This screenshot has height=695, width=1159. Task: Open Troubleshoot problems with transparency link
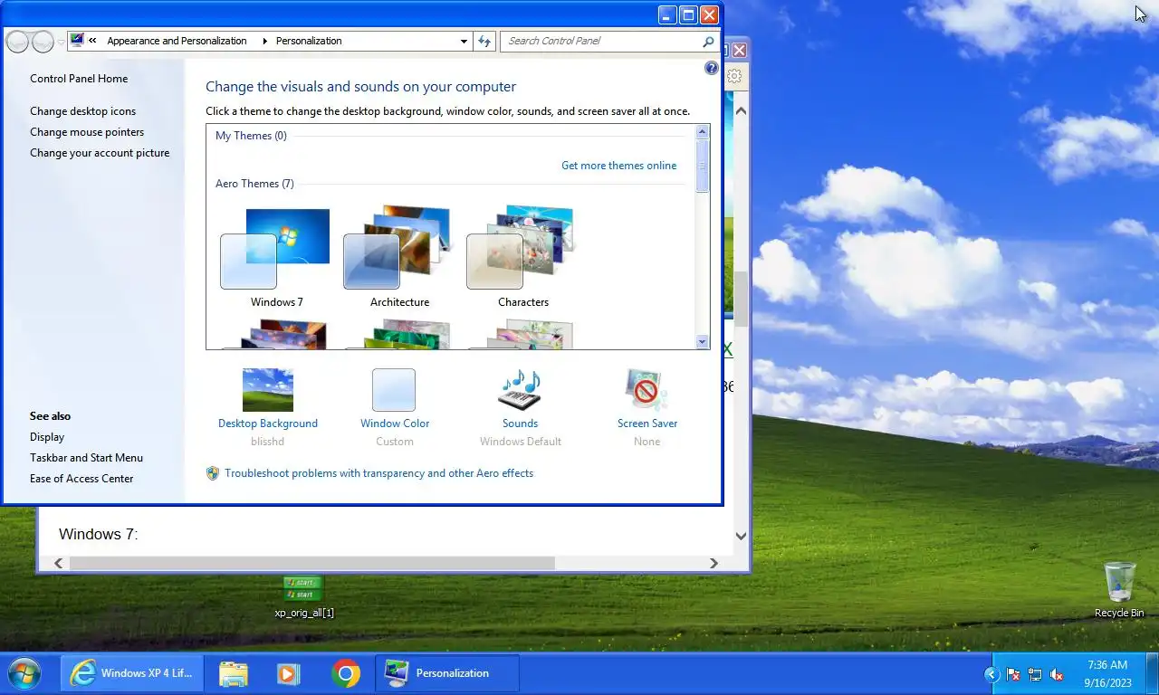click(379, 473)
